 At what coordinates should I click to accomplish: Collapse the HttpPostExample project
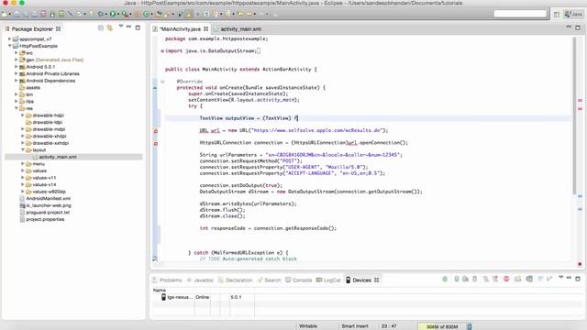tap(9, 46)
